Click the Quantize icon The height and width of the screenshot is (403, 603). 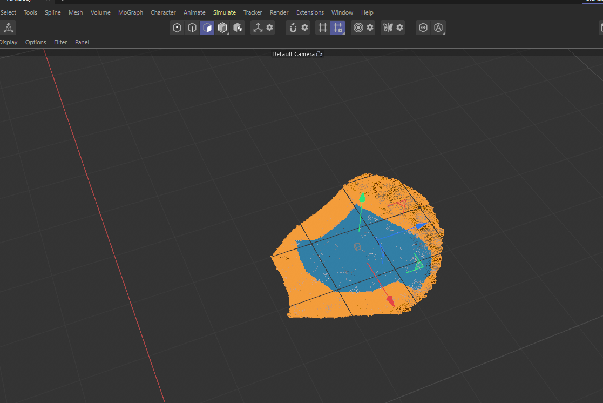(359, 28)
